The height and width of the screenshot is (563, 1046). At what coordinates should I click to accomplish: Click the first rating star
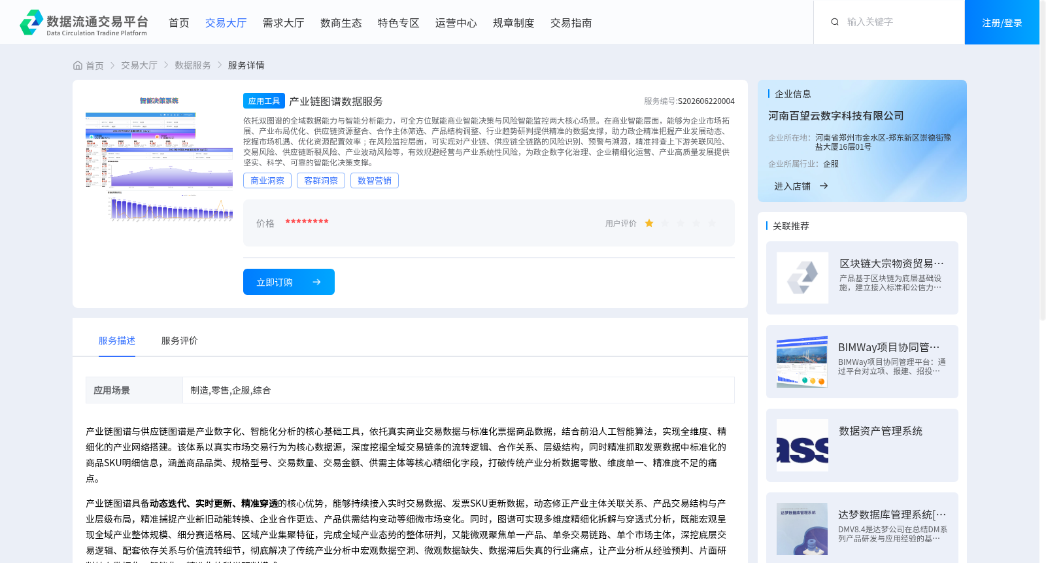click(649, 223)
